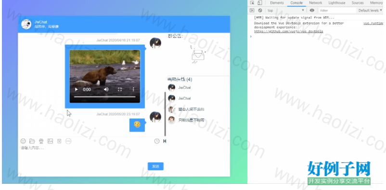Switch to the Memory tab
The width and height of the screenshot is (386, 190).
(376, 3)
